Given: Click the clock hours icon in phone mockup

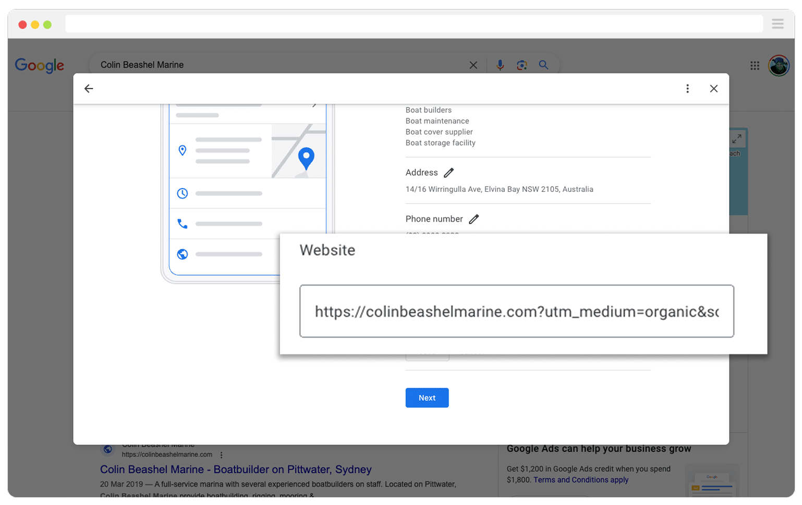Looking at the screenshot, I should 183,193.
